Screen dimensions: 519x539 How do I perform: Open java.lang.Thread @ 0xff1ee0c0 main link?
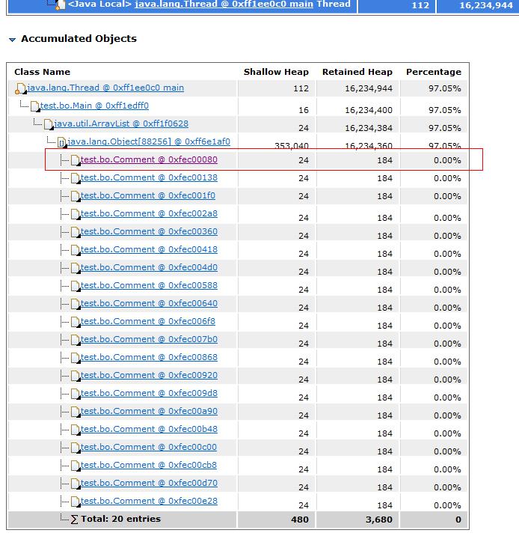coord(105,88)
